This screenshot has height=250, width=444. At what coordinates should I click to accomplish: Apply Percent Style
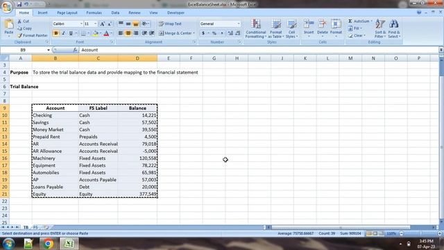(214, 33)
